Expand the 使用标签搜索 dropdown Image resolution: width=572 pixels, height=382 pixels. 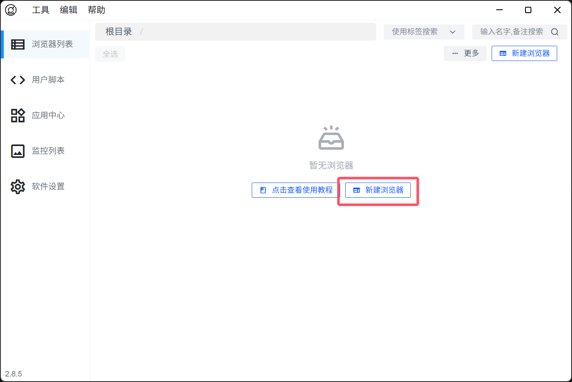coord(424,32)
